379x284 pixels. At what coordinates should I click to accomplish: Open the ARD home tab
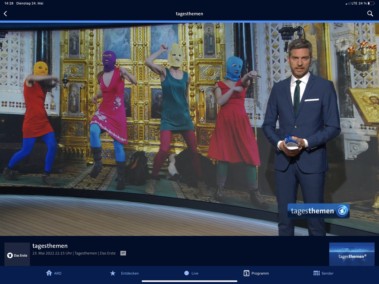point(54,273)
